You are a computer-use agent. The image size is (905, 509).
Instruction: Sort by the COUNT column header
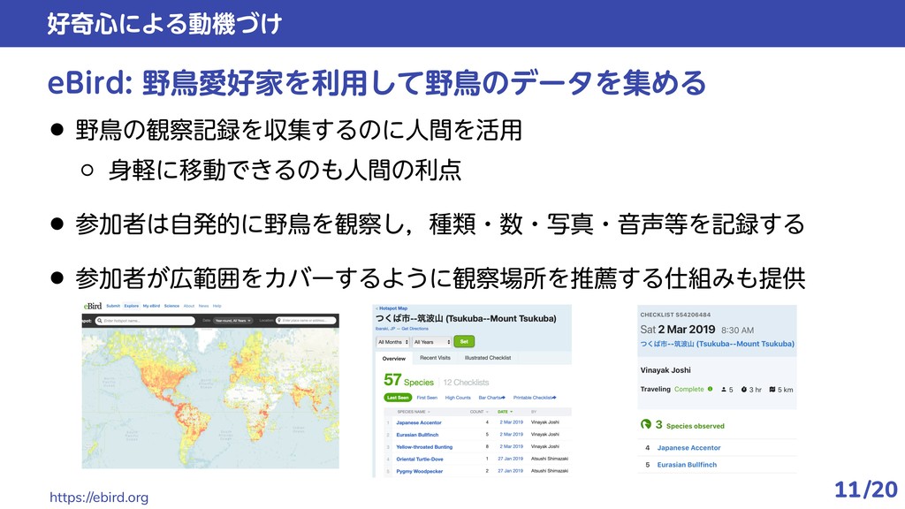point(478,412)
